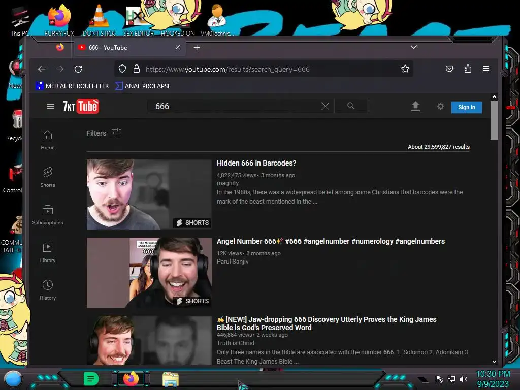
Task: Open the Jaw-dropping 666 Discovery video title
Action: [x=327, y=323]
